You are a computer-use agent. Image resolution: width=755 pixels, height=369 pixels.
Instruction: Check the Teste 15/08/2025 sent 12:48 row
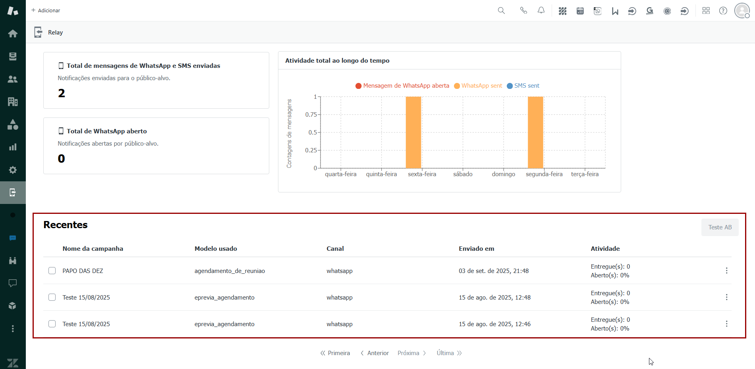[x=52, y=297]
